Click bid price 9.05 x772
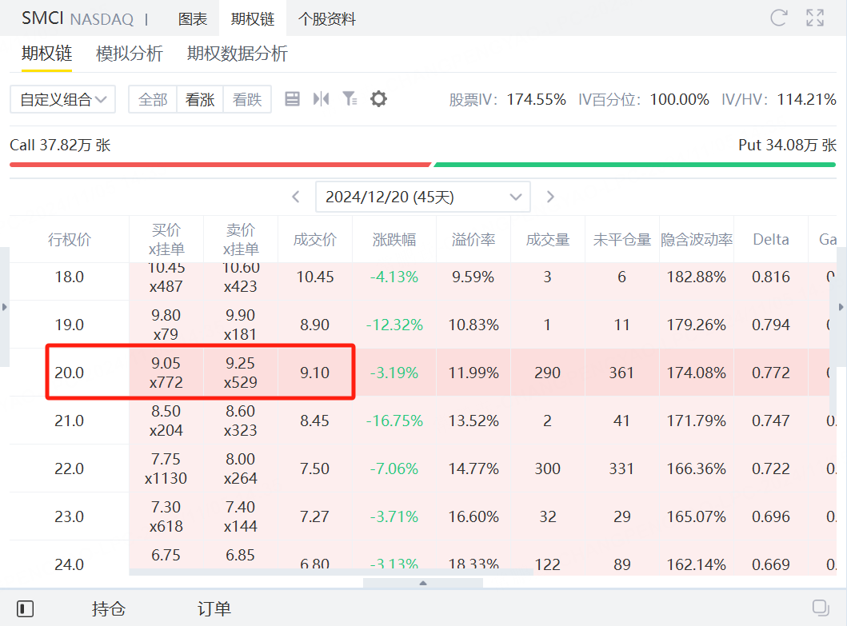 tap(166, 373)
